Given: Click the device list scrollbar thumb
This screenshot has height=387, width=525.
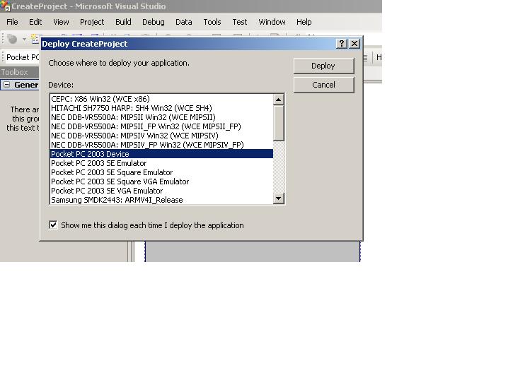Looking at the screenshot, I should coord(279,123).
